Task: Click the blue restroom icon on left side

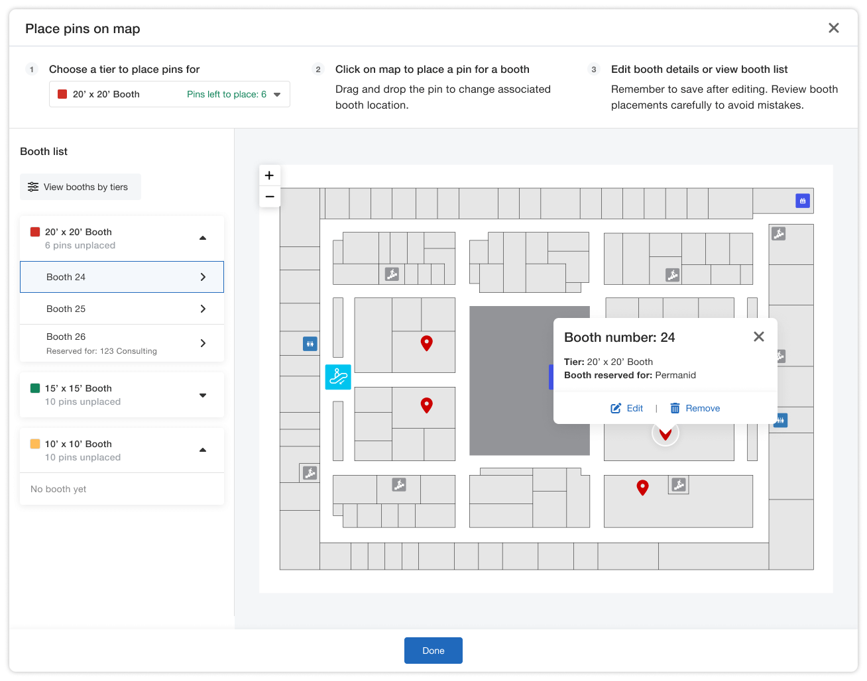Action: pos(310,344)
